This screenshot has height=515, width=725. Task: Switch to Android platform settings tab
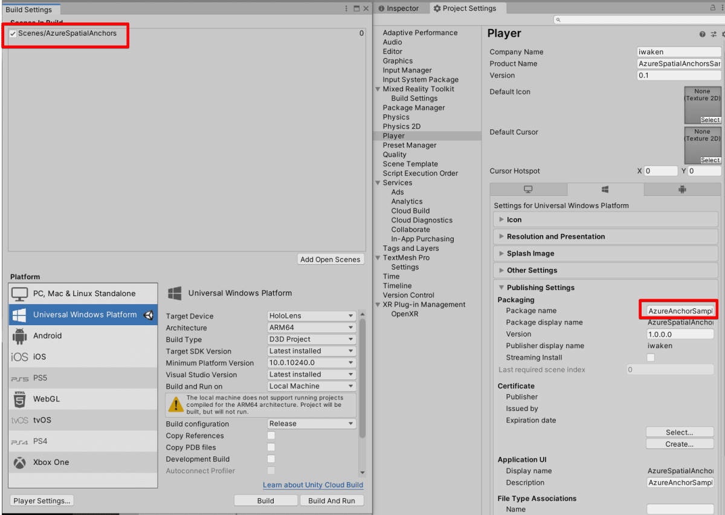(682, 189)
